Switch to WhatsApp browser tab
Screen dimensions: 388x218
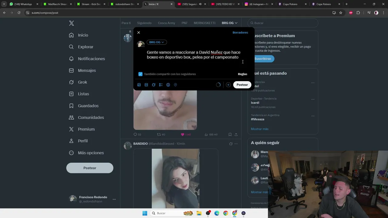[x=24, y=4]
